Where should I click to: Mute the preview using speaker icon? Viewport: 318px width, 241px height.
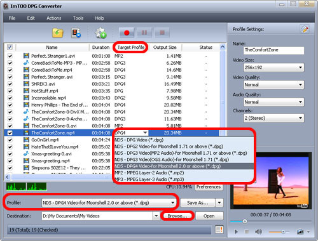click(x=258, y=232)
